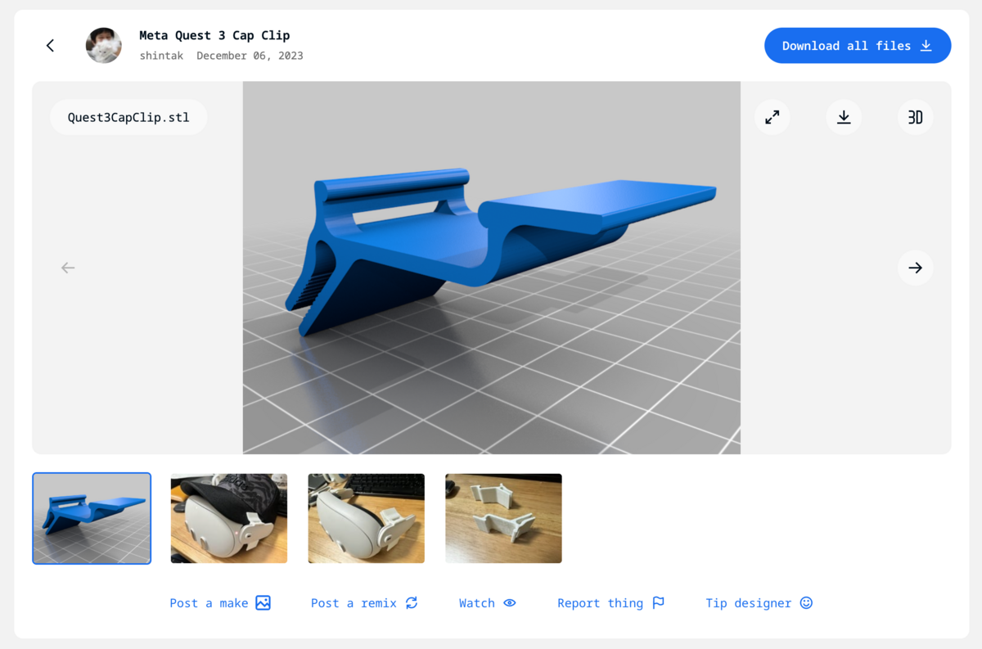This screenshot has width=982, height=649.
Task: Show the previous image with left arrow
Action: click(x=68, y=268)
